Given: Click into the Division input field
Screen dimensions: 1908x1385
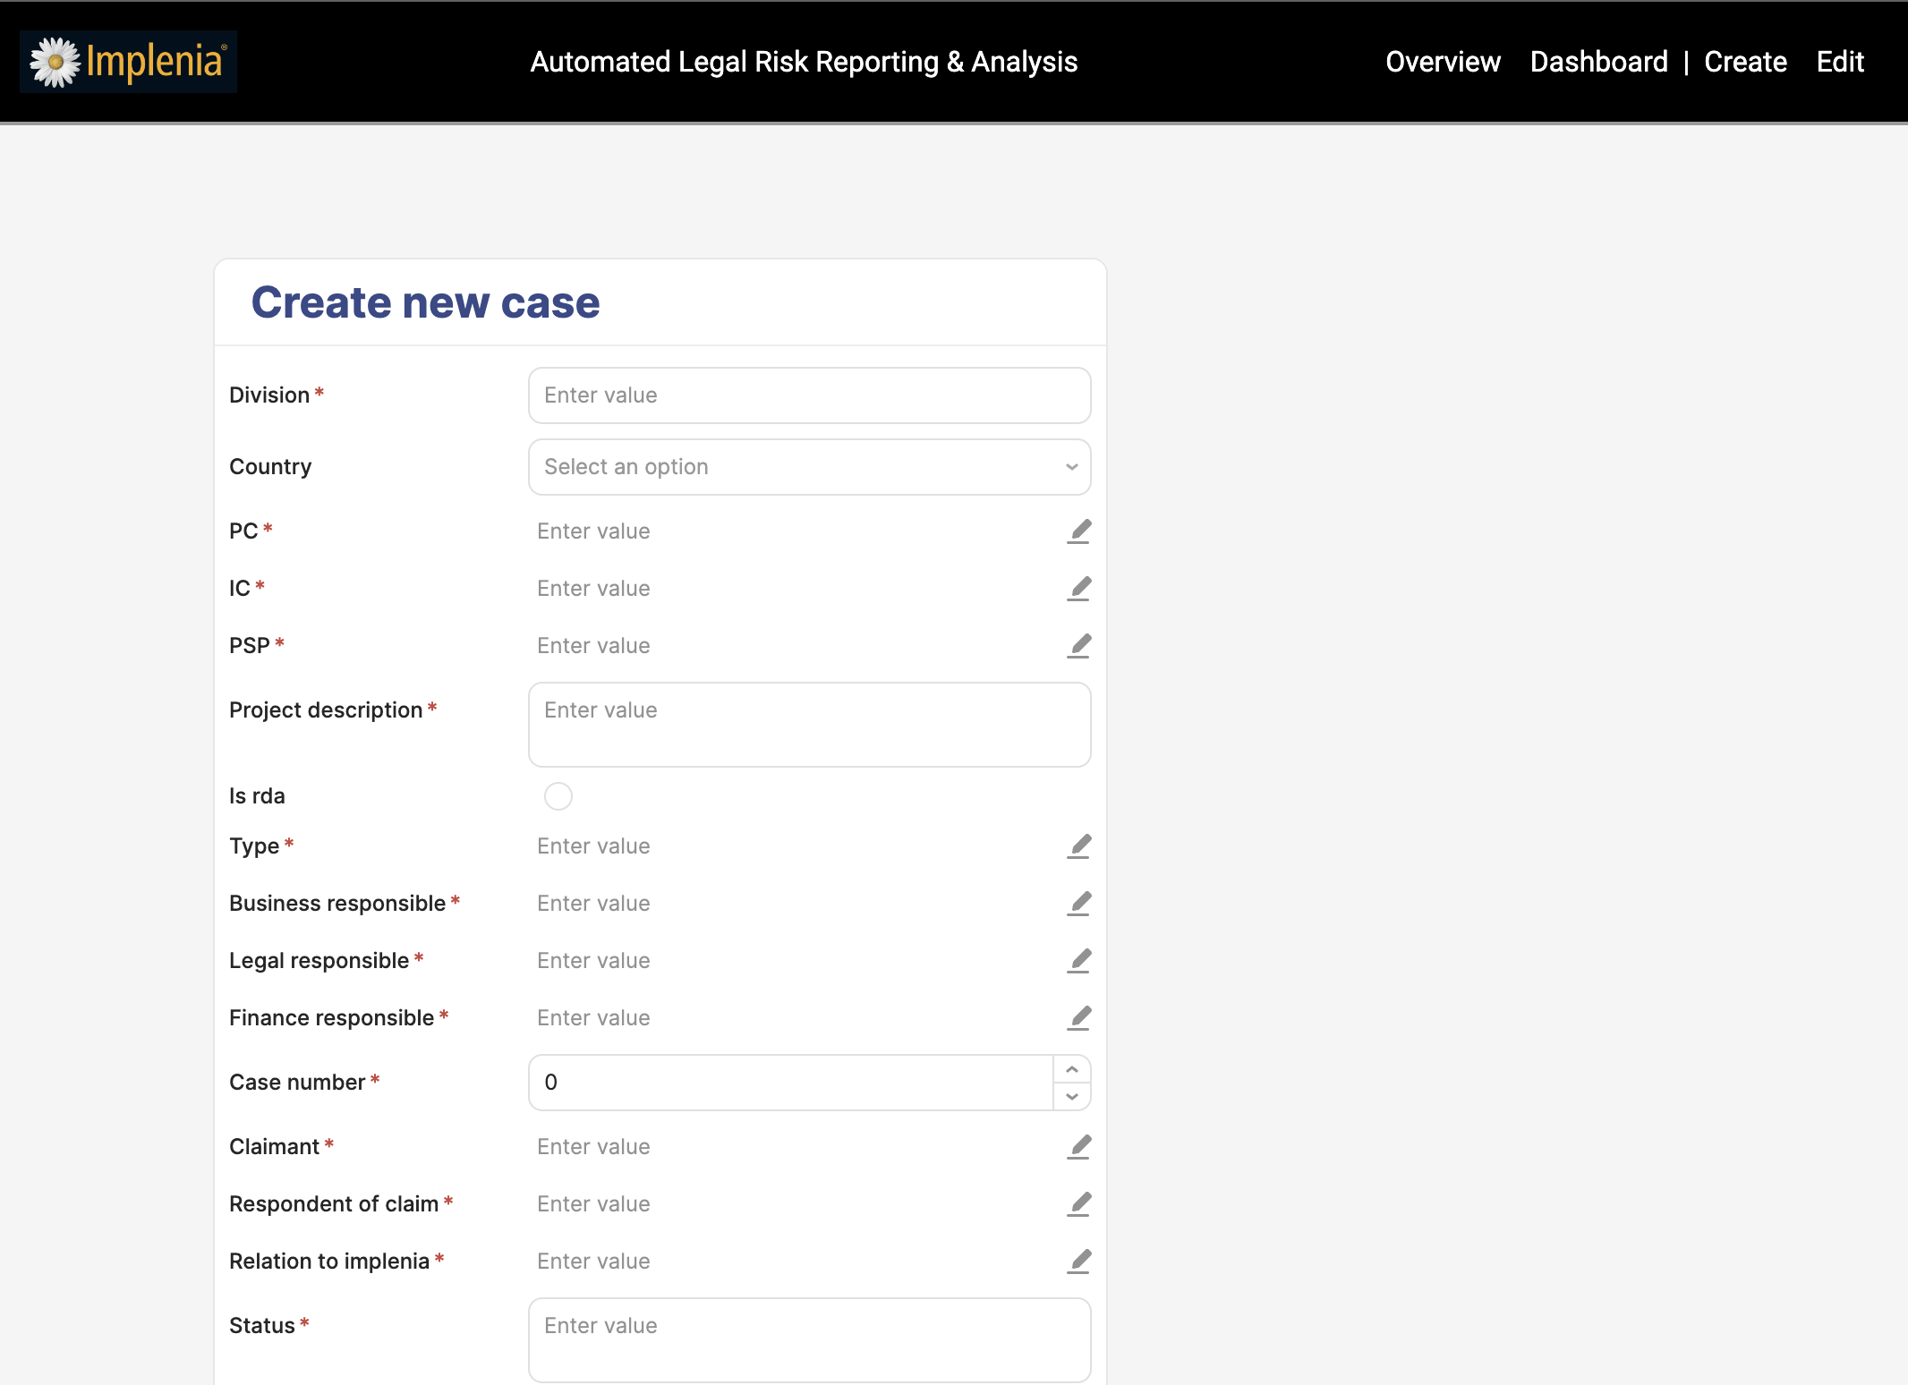Looking at the screenshot, I should tap(809, 395).
